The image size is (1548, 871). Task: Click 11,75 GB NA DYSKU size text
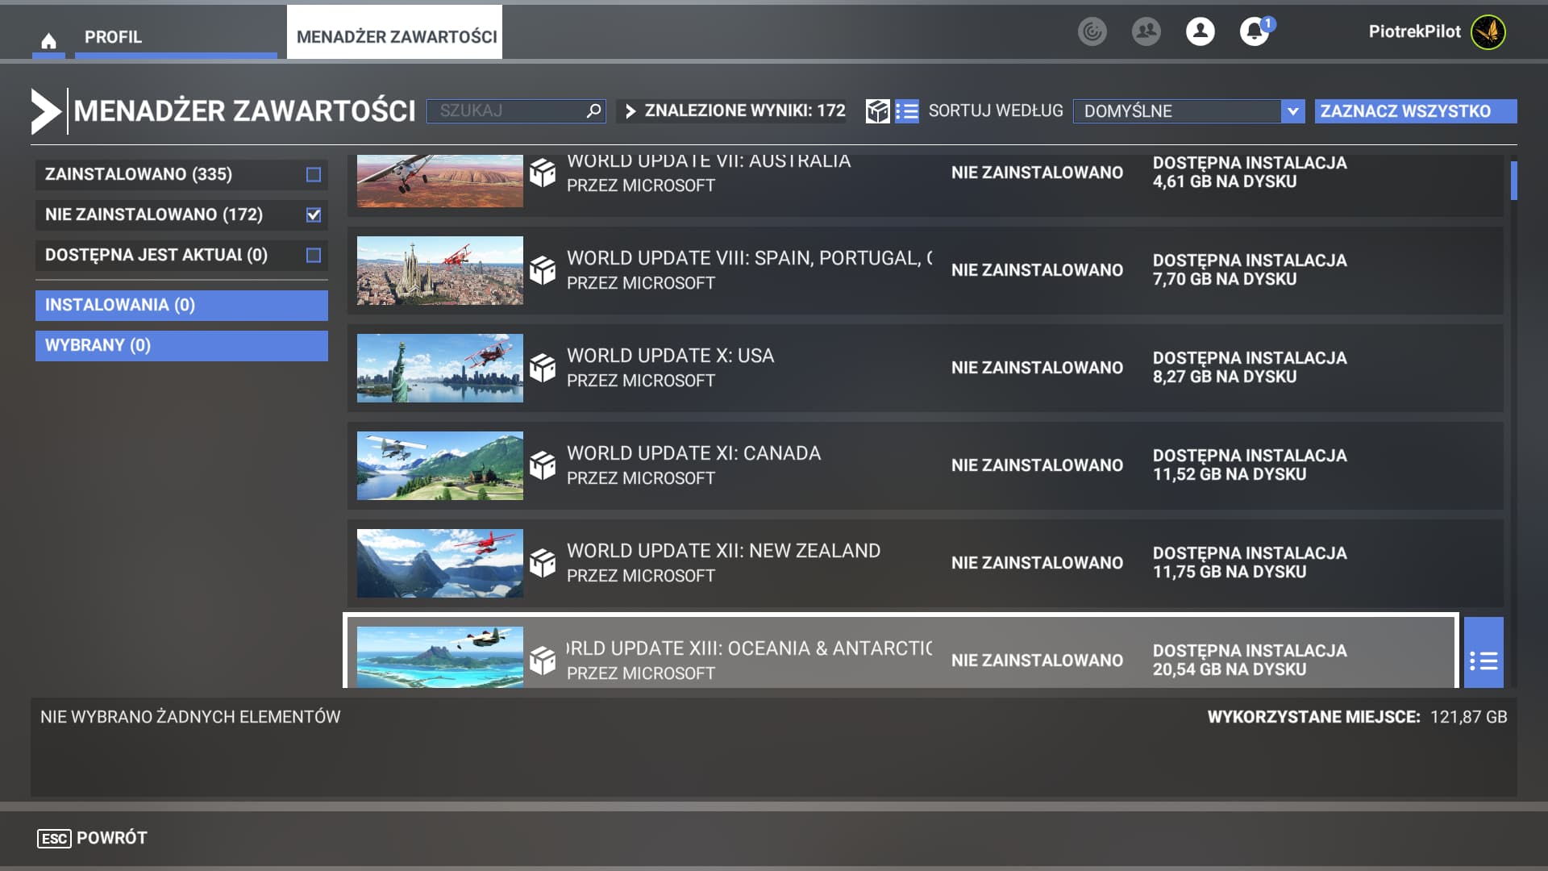[x=1230, y=572]
